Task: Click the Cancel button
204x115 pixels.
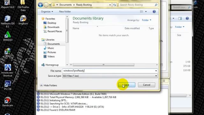Action: (147, 85)
